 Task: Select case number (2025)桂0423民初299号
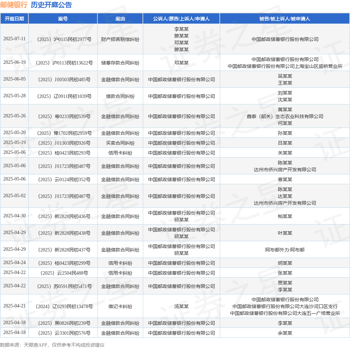click(64, 263)
